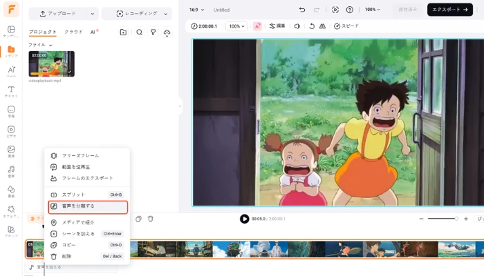
Task: Flip the clip with mirror icon
Action: 322,26
